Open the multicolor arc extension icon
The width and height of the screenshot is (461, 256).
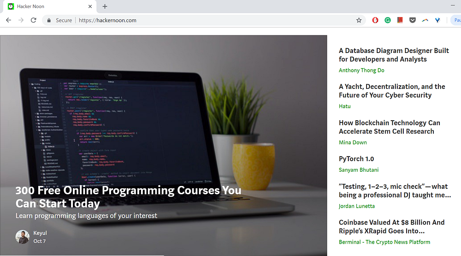point(425,20)
